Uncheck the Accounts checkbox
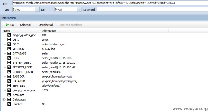208x111 pixels. click(x=9, y=95)
